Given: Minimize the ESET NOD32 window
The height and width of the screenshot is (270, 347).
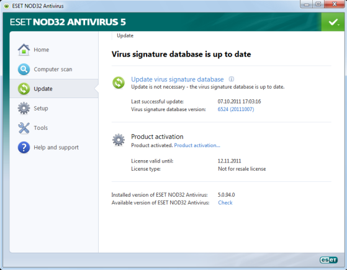Looking at the screenshot, I should [307, 4].
